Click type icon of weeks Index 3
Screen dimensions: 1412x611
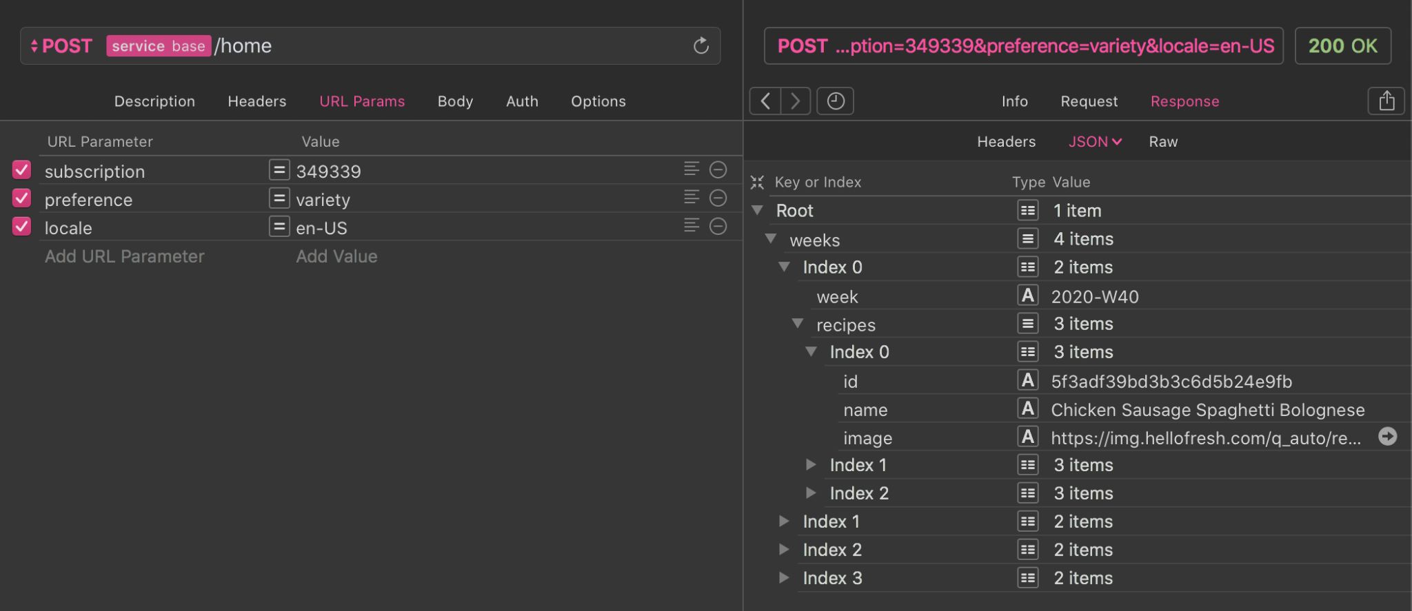pos(1028,578)
